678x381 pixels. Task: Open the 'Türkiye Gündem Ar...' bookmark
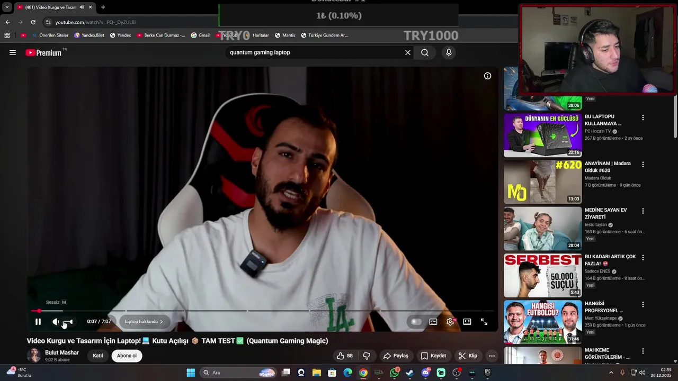click(x=324, y=35)
